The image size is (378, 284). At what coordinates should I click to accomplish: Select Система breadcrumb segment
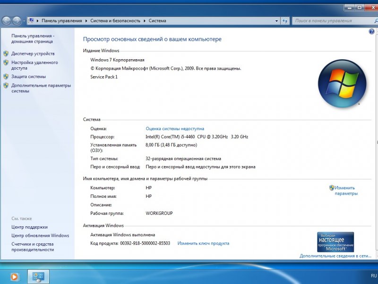click(x=157, y=21)
